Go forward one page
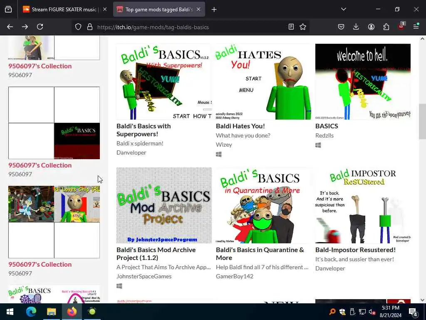The height and width of the screenshot is (320, 426). [25, 27]
